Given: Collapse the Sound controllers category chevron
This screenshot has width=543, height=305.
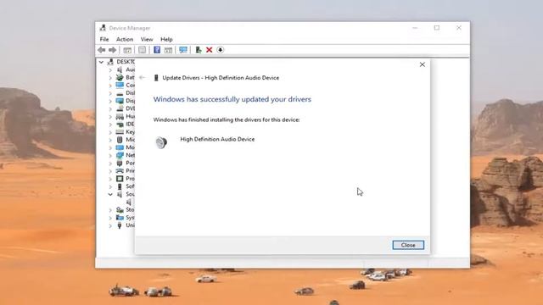Looking at the screenshot, I should 110,194.
